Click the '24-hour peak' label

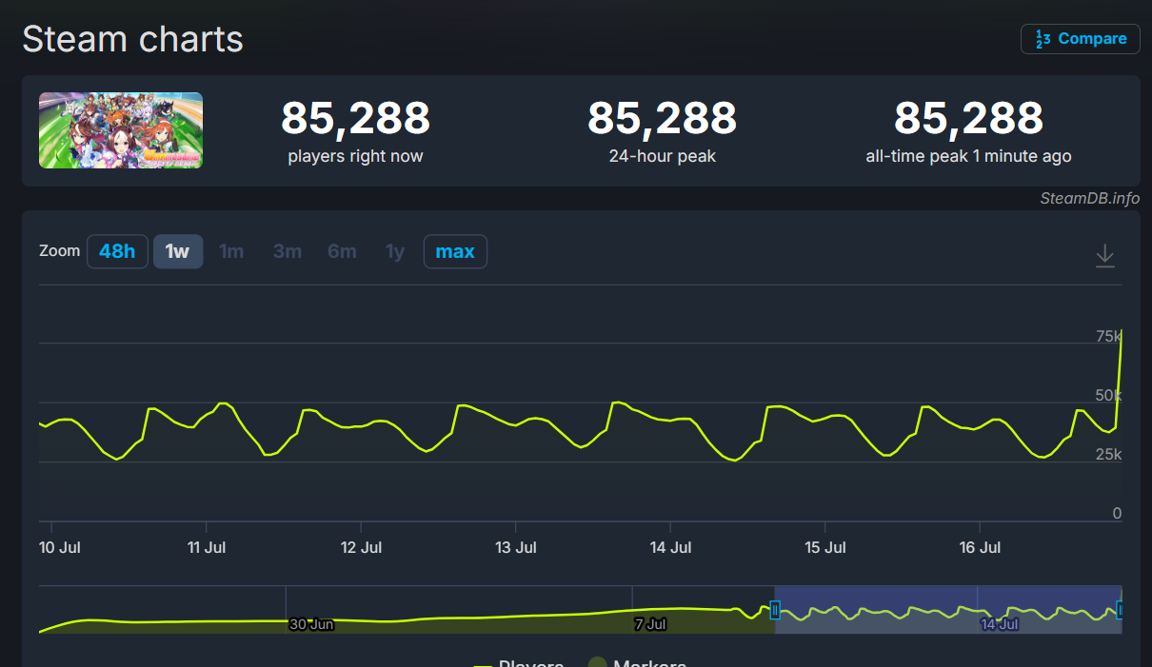662,156
